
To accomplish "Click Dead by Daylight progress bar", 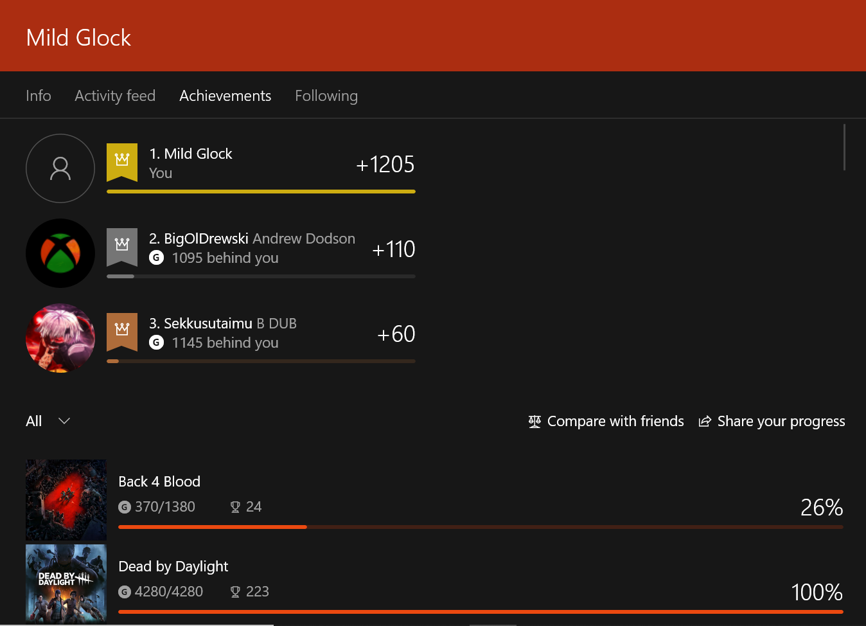I will pyautogui.click(x=481, y=612).
